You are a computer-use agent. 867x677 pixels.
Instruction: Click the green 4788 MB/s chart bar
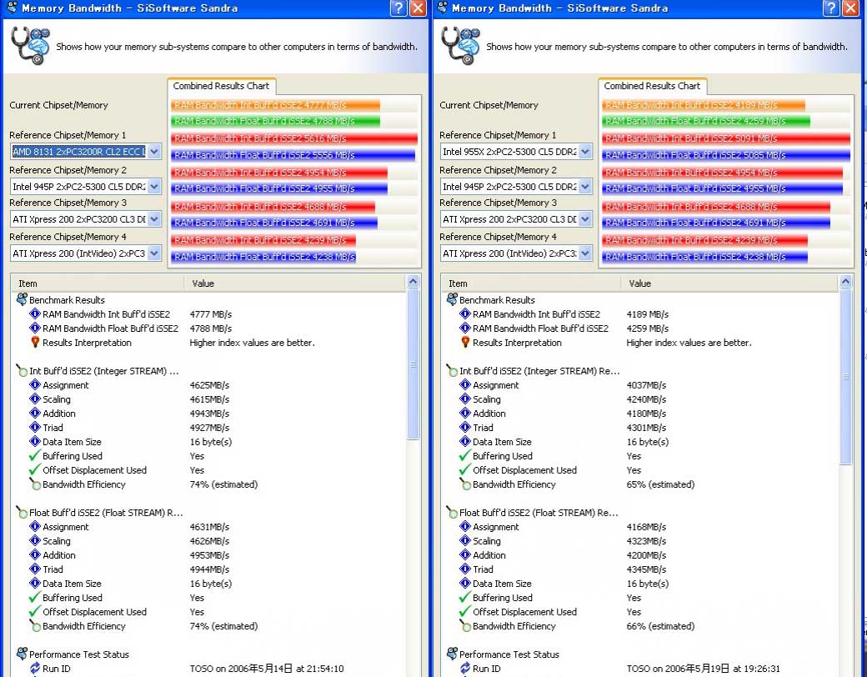(275, 121)
